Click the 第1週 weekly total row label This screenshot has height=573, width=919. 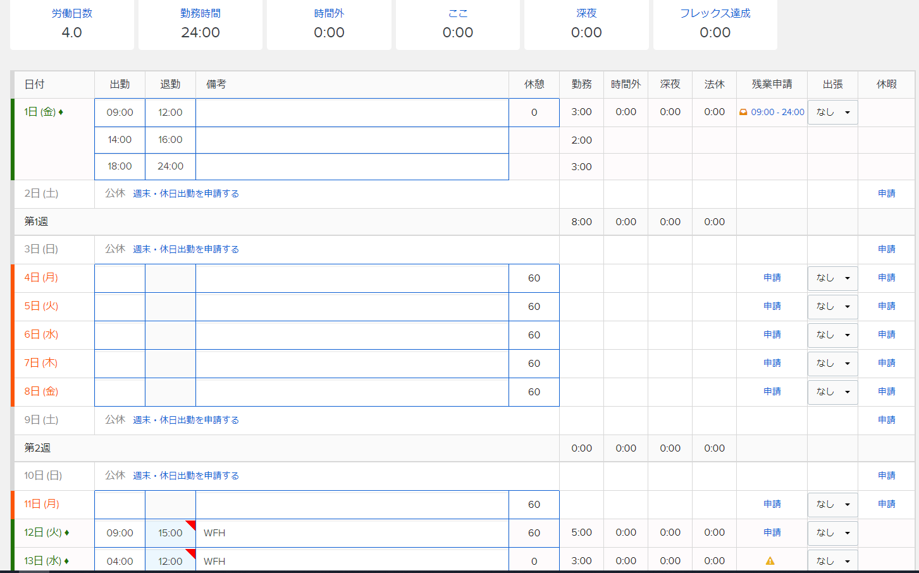36,222
